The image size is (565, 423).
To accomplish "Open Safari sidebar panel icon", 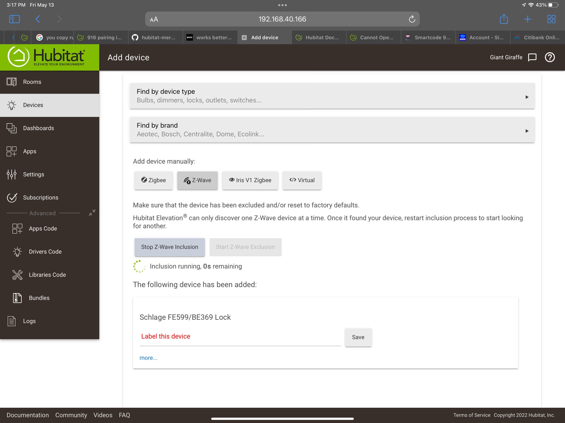I will 14,19.
